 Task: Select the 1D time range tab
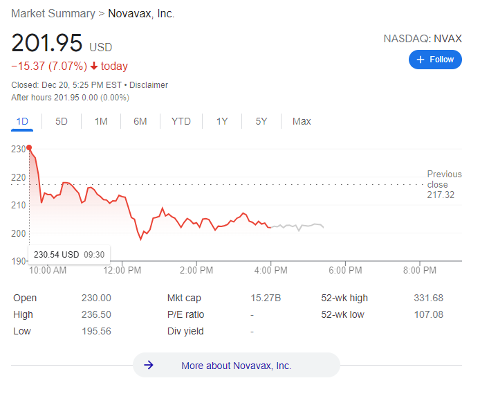[x=22, y=121]
